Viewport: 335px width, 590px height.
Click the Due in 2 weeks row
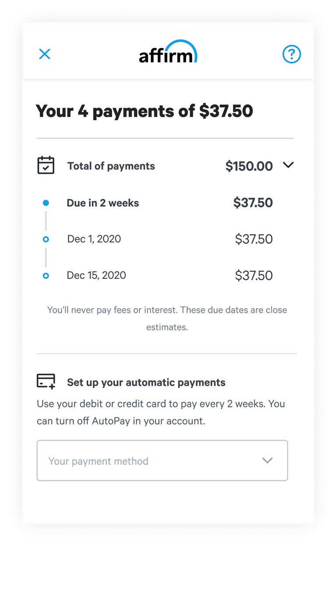[103, 203]
